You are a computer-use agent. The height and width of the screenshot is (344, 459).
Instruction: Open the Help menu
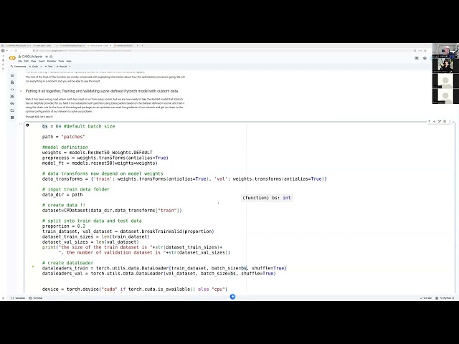[x=69, y=61]
